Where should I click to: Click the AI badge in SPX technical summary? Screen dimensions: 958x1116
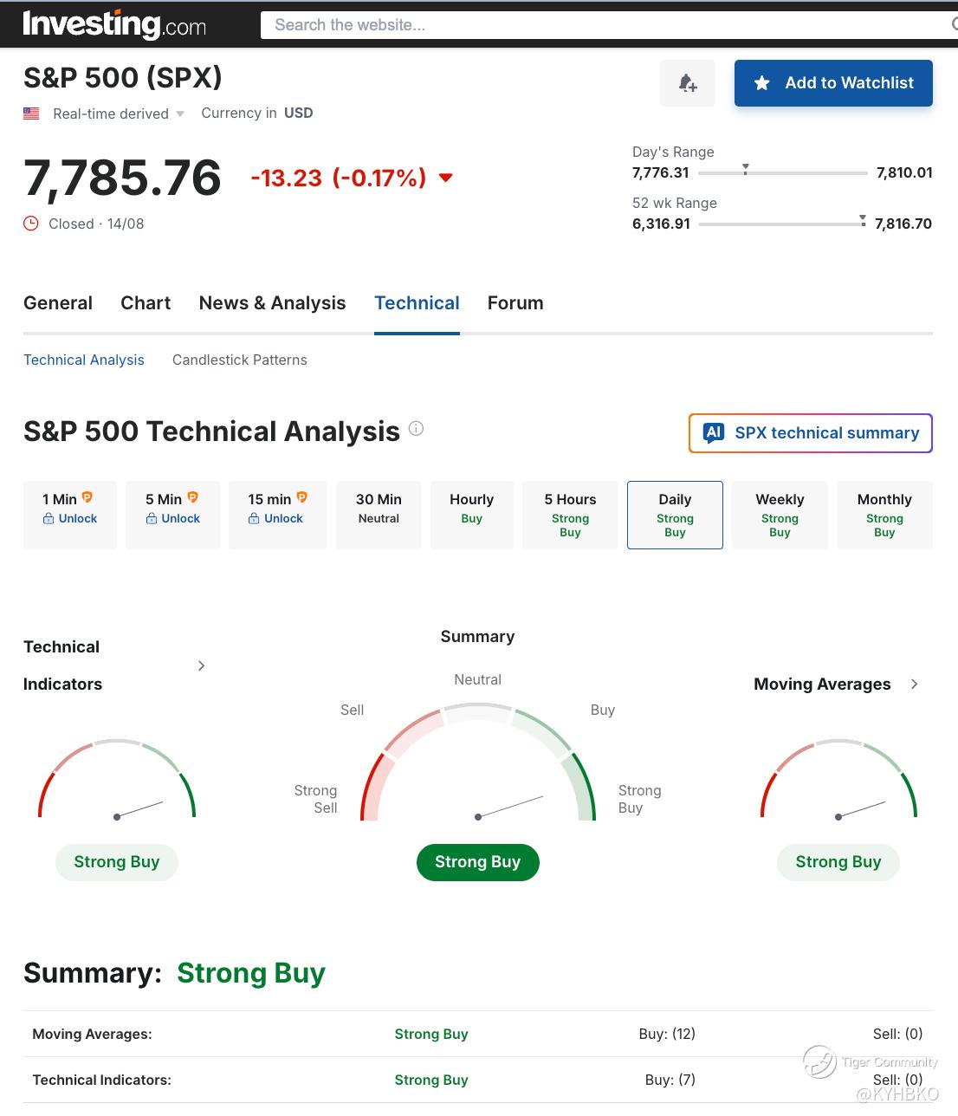tap(714, 432)
